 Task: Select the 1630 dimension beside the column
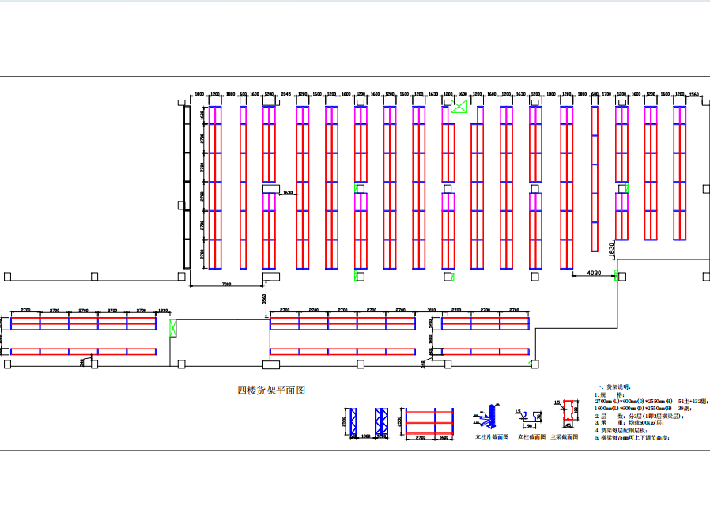[288, 193]
